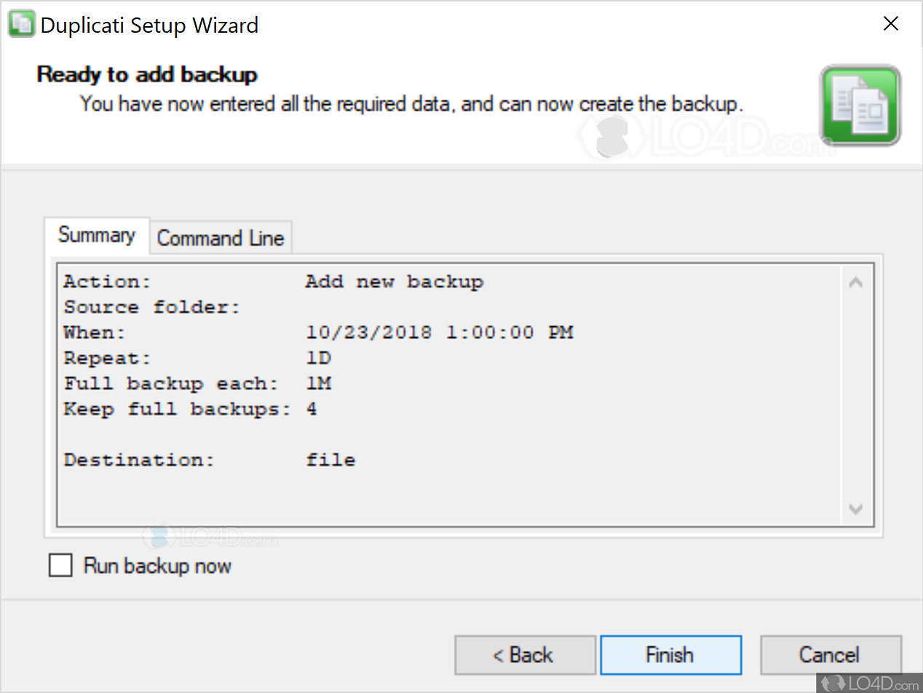923x693 pixels.
Task: Click the Ready to add backup heading
Action: (x=147, y=74)
